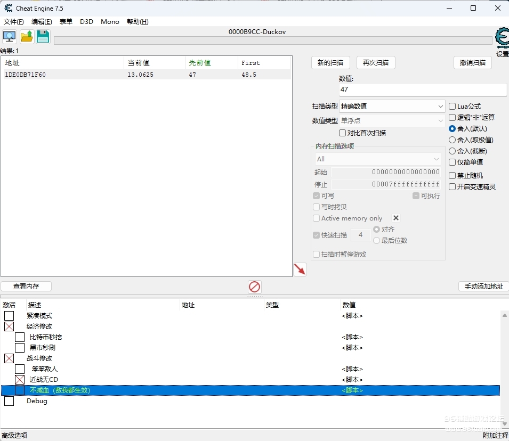Toggle the 禁止随机 checkbox

452,176
